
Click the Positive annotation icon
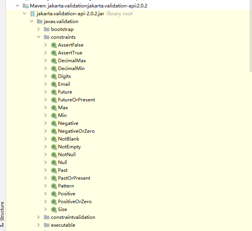(54, 194)
